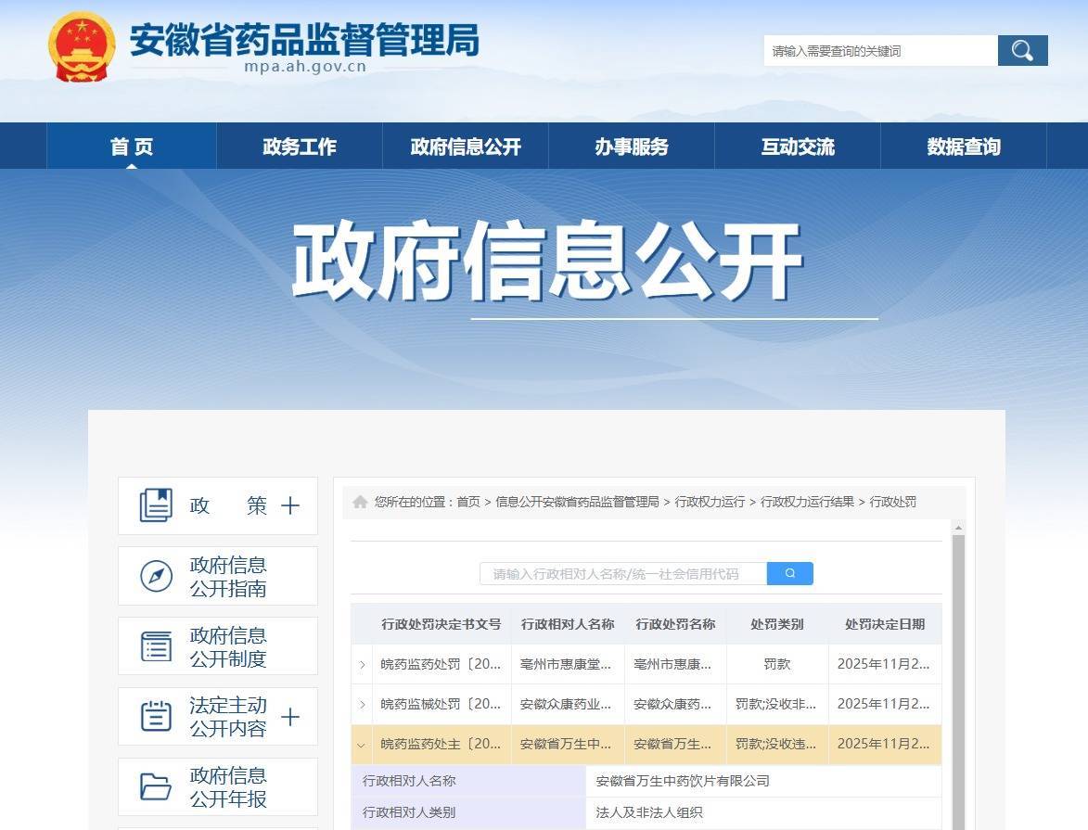Screen dimensions: 1088x830
Task: Click the document icon beside 政府信息公开制度
Action: (154, 645)
